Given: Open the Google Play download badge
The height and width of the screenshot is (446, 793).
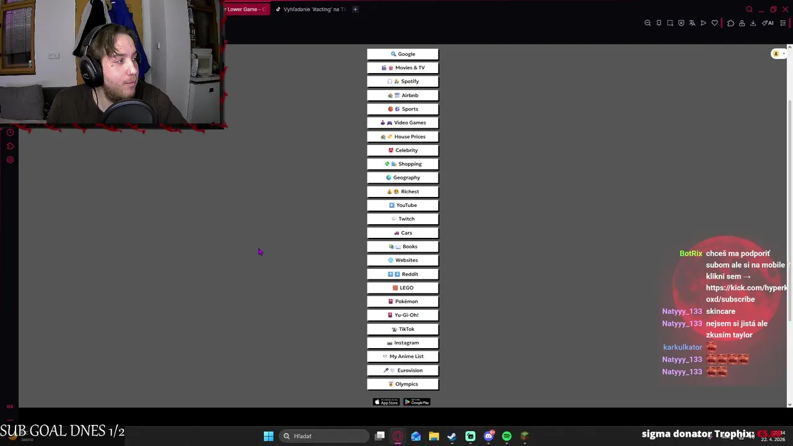Looking at the screenshot, I should [x=417, y=402].
